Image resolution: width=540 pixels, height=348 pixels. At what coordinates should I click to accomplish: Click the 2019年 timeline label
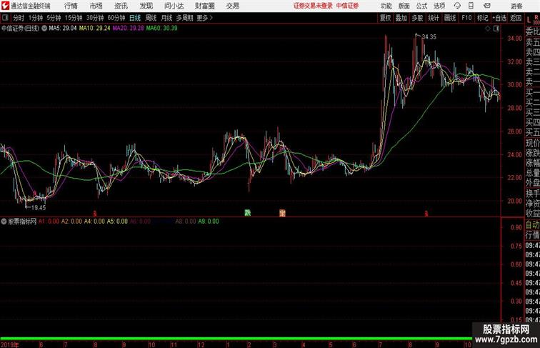10,344
